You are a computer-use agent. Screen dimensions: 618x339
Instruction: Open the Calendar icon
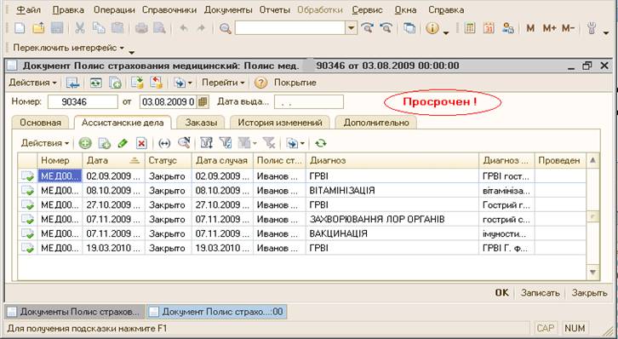click(x=489, y=28)
